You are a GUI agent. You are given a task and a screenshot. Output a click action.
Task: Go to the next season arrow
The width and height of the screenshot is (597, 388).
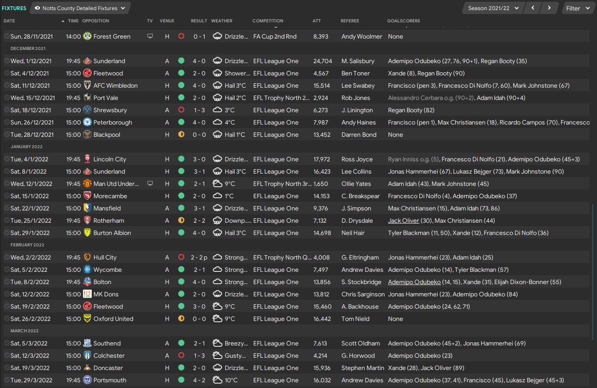point(549,8)
